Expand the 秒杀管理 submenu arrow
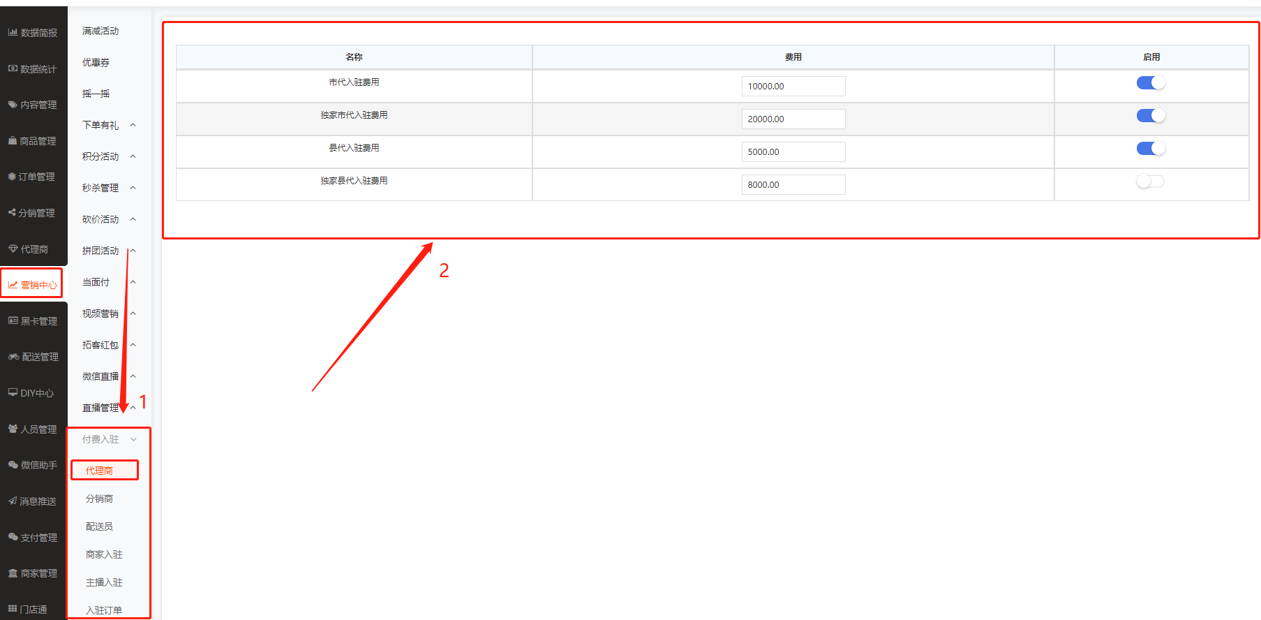 [133, 188]
